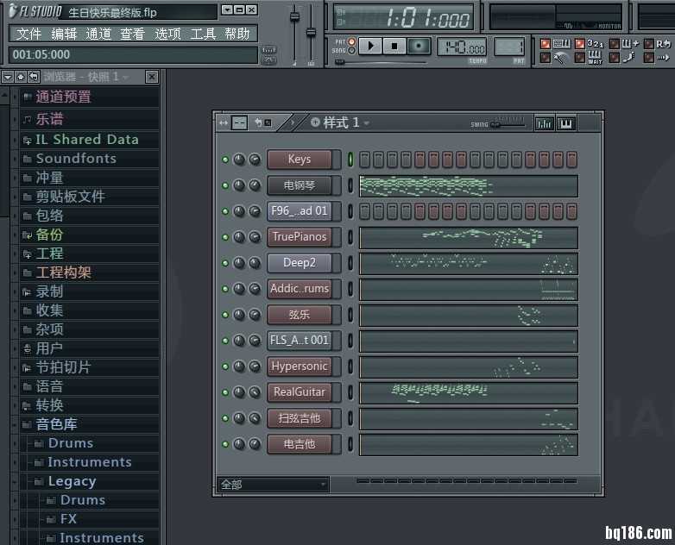
Task: Click the browser collapse-all up arrow icon
Action: [20, 77]
